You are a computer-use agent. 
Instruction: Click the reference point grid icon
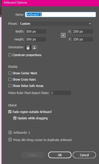pyautogui.click(x=63, y=35)
